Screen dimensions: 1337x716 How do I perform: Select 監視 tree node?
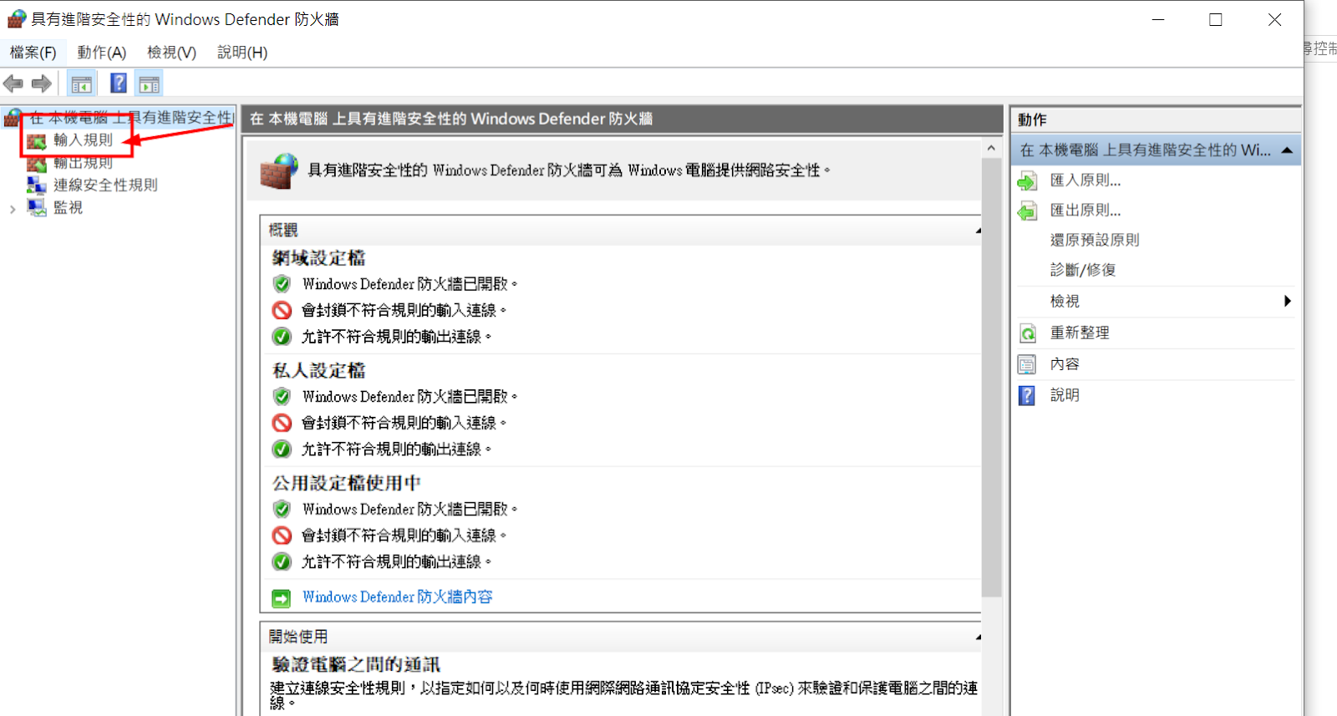pyautogui.click(x=68, y=207)
